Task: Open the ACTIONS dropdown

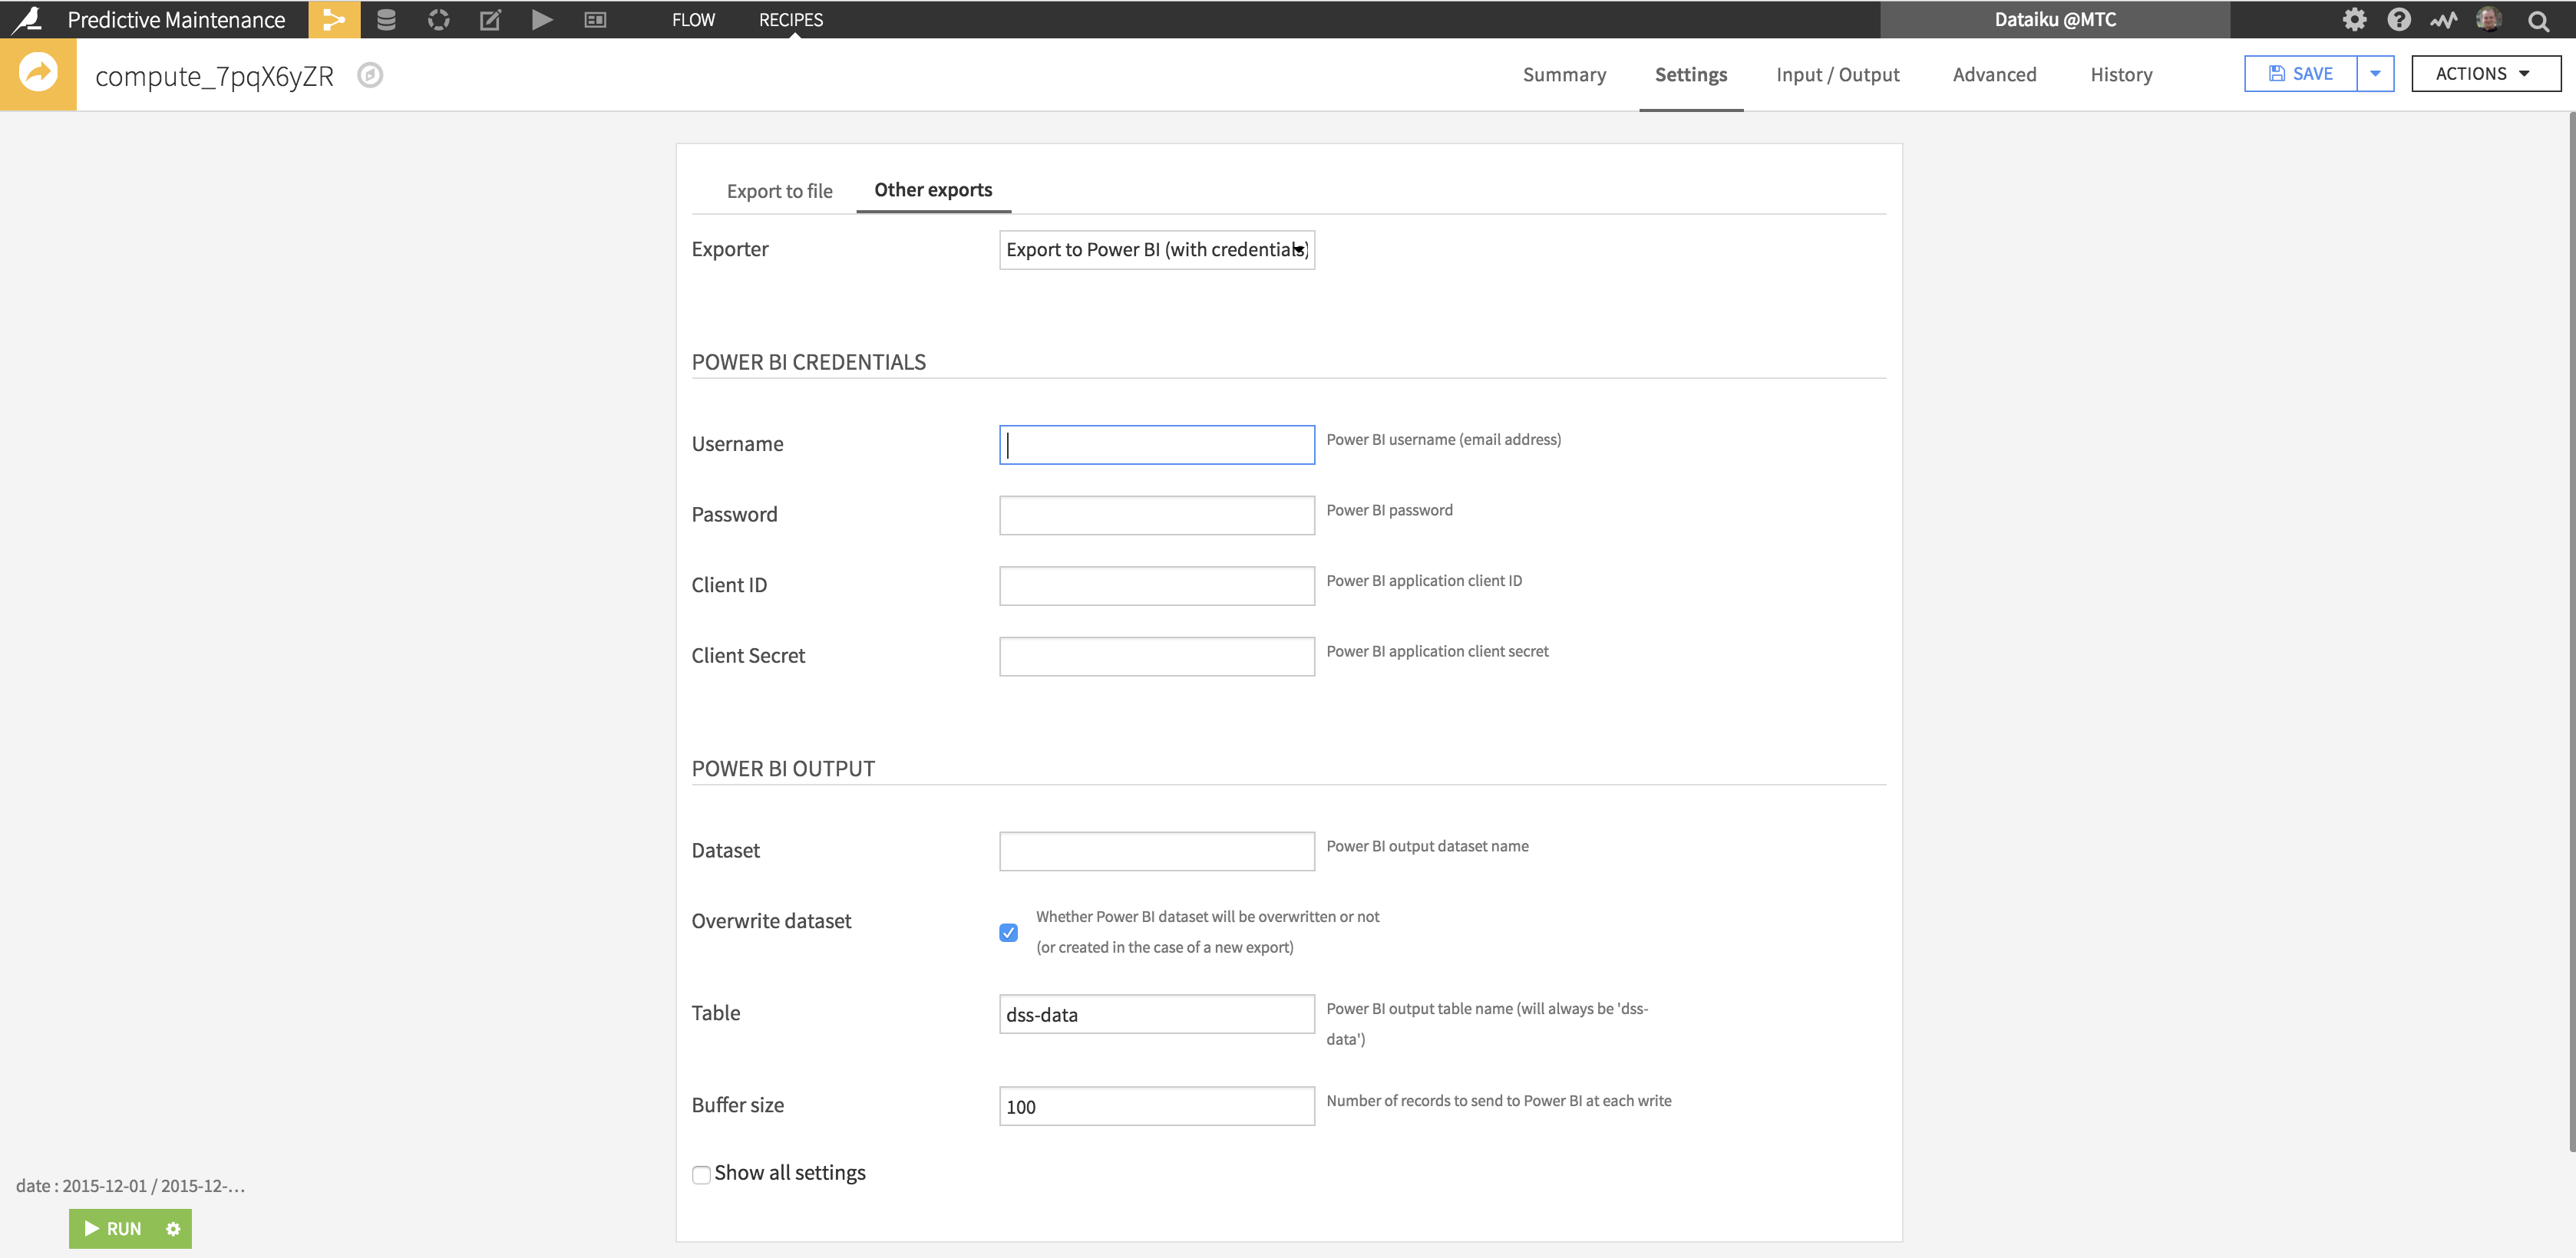Action: pyautogui.click(x=2486, y=74)
